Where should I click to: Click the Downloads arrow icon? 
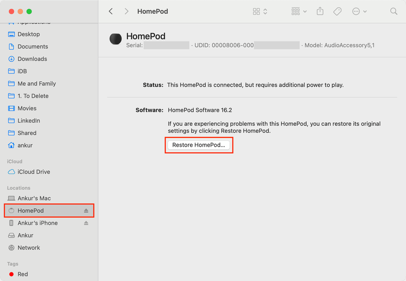coord(11,59)
